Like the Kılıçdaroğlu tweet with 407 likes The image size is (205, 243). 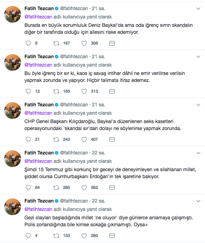(x=84, y=139)
